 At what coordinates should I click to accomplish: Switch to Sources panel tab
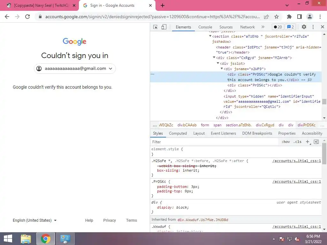click(x=226, y=27)
